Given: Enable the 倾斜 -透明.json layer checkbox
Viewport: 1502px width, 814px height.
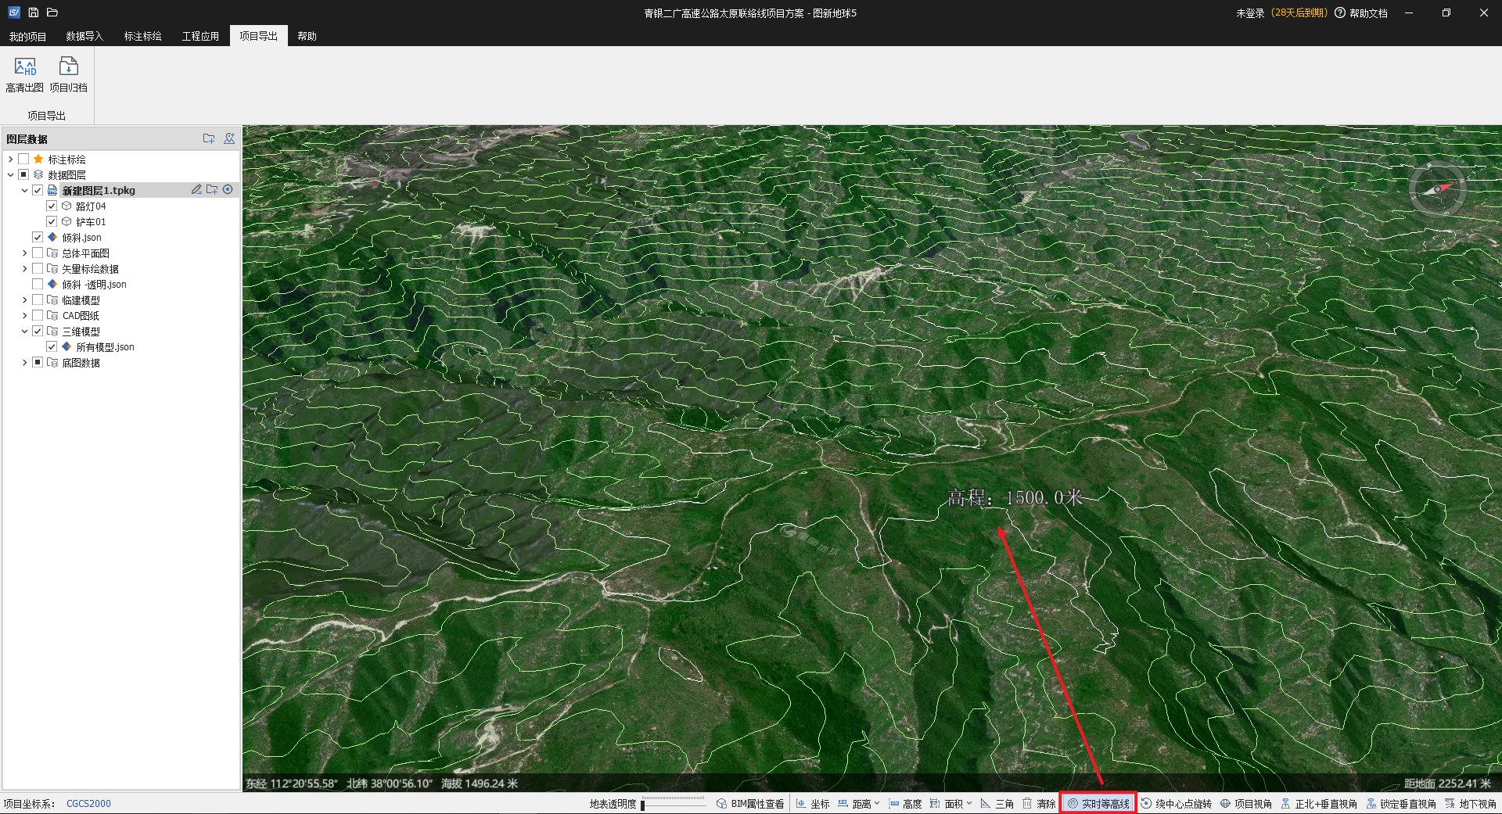Looking at the screenshot, I should click(x=38, y=285).
